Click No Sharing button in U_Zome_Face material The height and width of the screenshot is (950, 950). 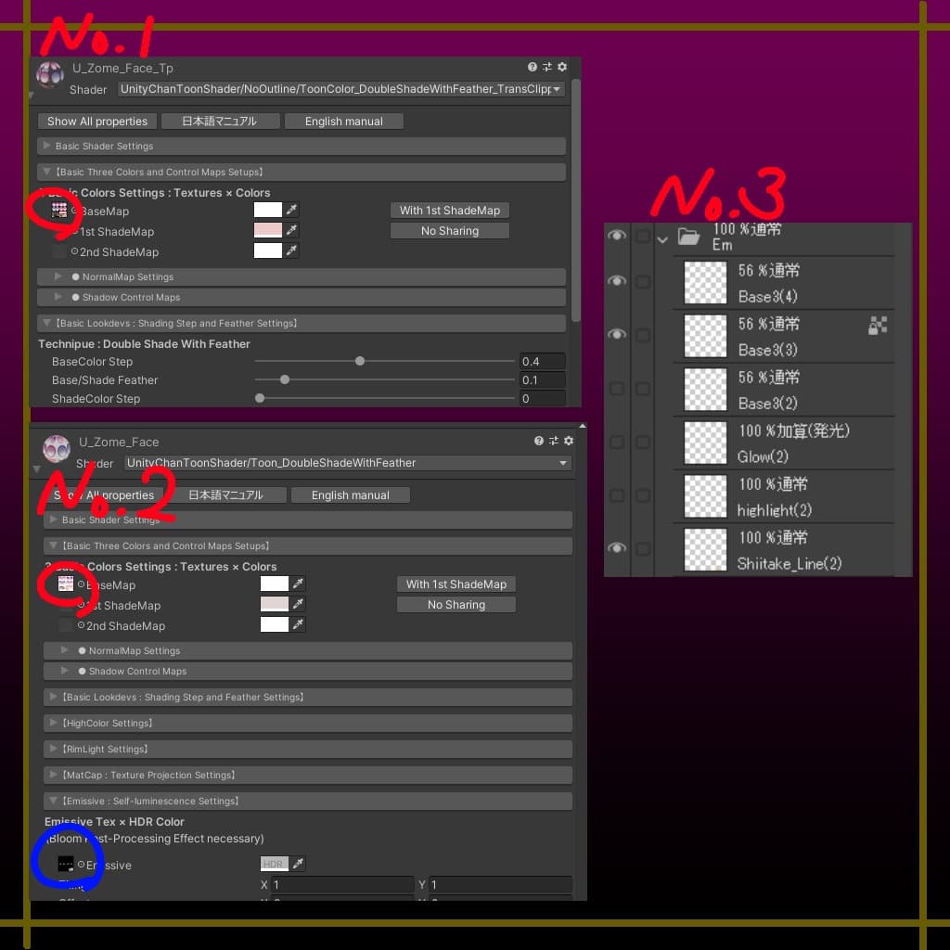456,605
